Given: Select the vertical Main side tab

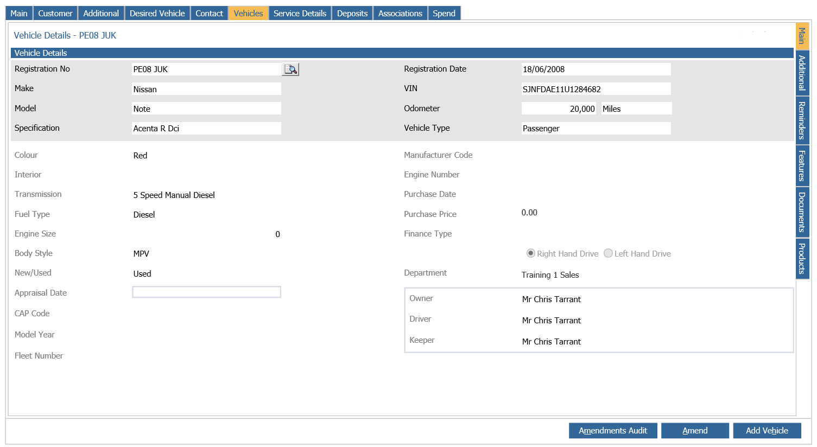Looking at the screenshot, I should 802,36.
